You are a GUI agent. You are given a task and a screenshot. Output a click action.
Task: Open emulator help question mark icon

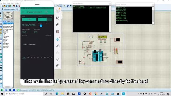point(58,66)
